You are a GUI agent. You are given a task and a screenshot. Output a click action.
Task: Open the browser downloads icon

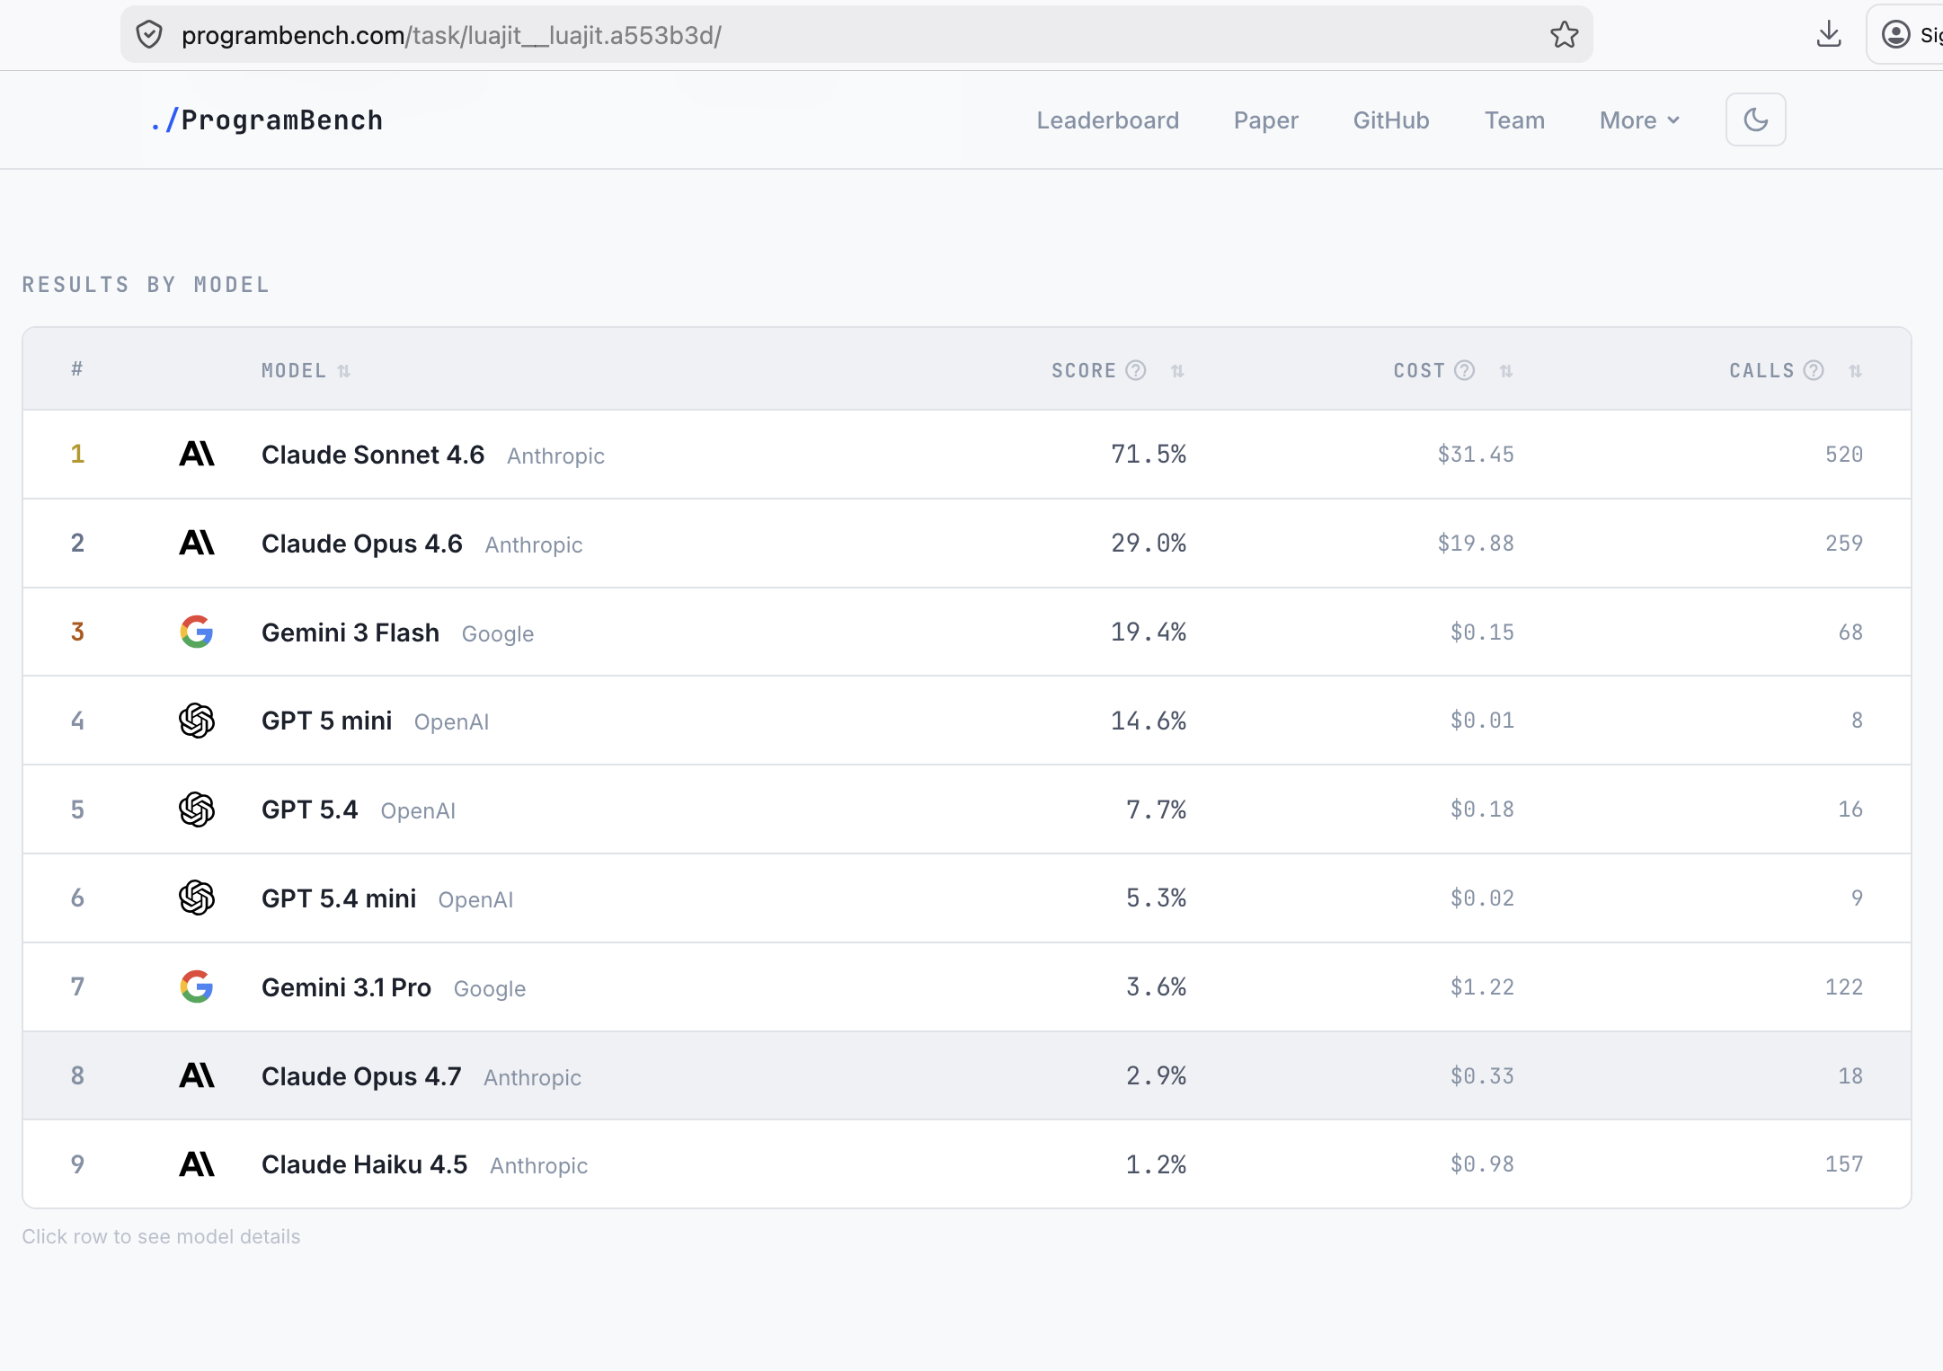pos(1829,35)
